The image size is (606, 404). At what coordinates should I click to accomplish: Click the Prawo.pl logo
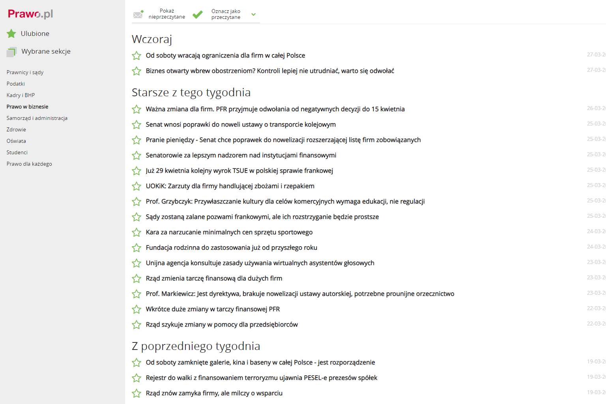tap(30, 14)
